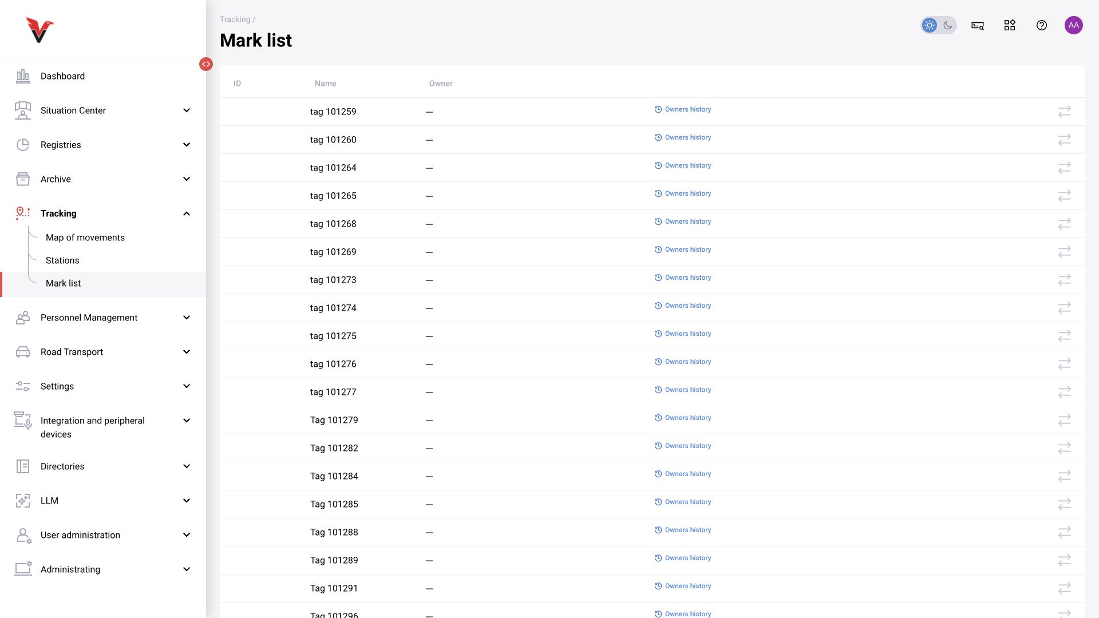Open the help question mark icon
Viewport: 1099px width, 618px height.
coord(1042,25)
